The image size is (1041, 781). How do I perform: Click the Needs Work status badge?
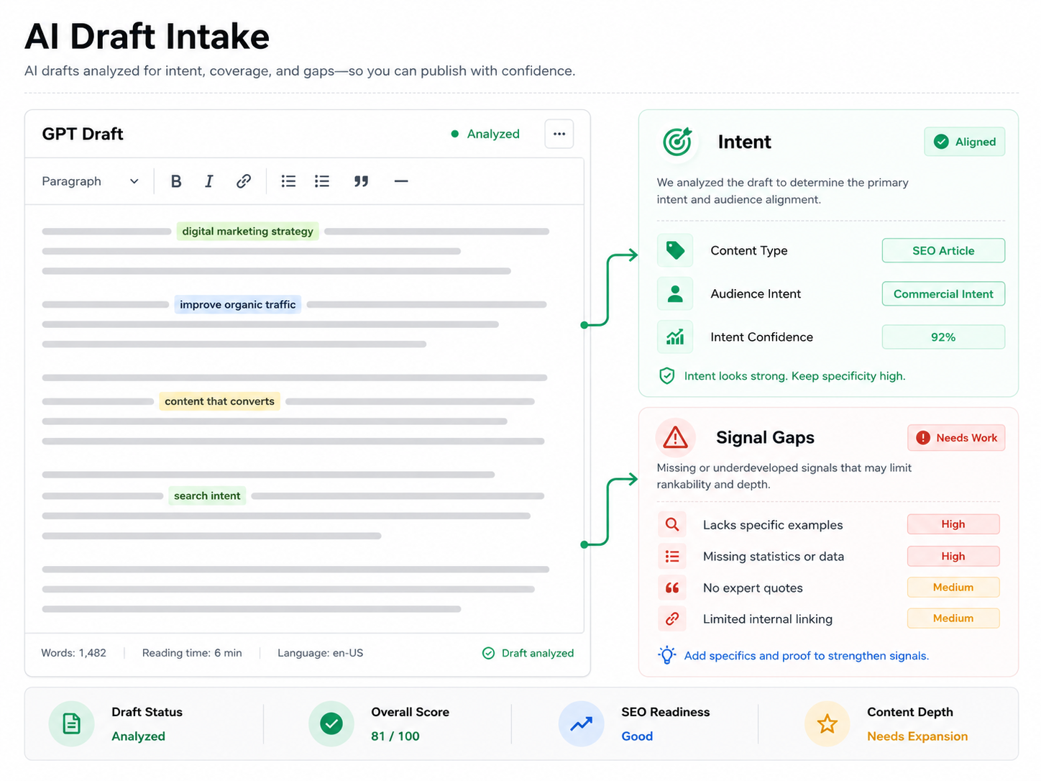[x=956, y=437]
